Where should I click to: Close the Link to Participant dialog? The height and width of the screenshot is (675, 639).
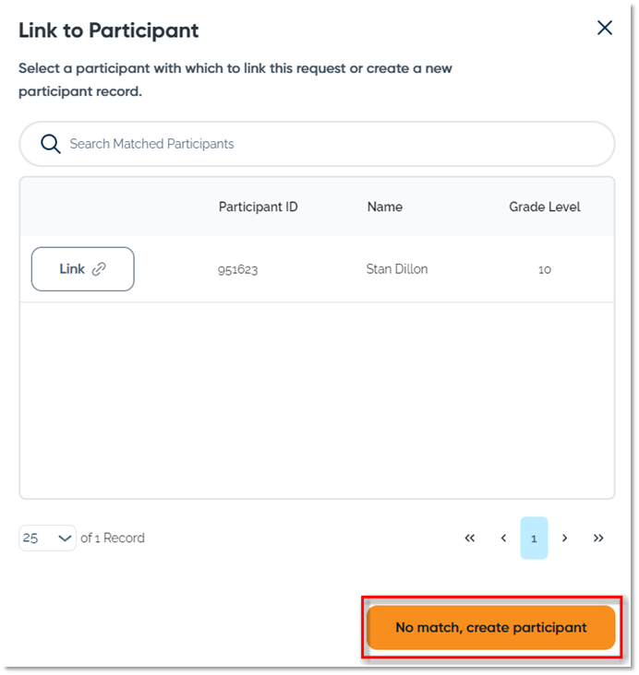click(x=605, y=28)
